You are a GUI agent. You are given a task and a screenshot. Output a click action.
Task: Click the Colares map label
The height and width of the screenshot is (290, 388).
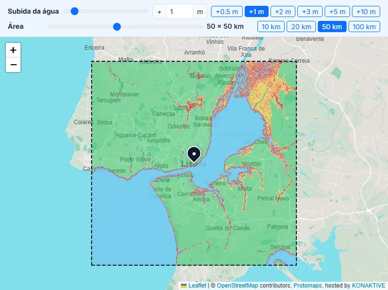coord(84,122)
